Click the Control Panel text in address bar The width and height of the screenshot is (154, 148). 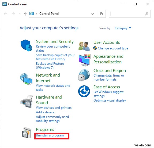49,14
